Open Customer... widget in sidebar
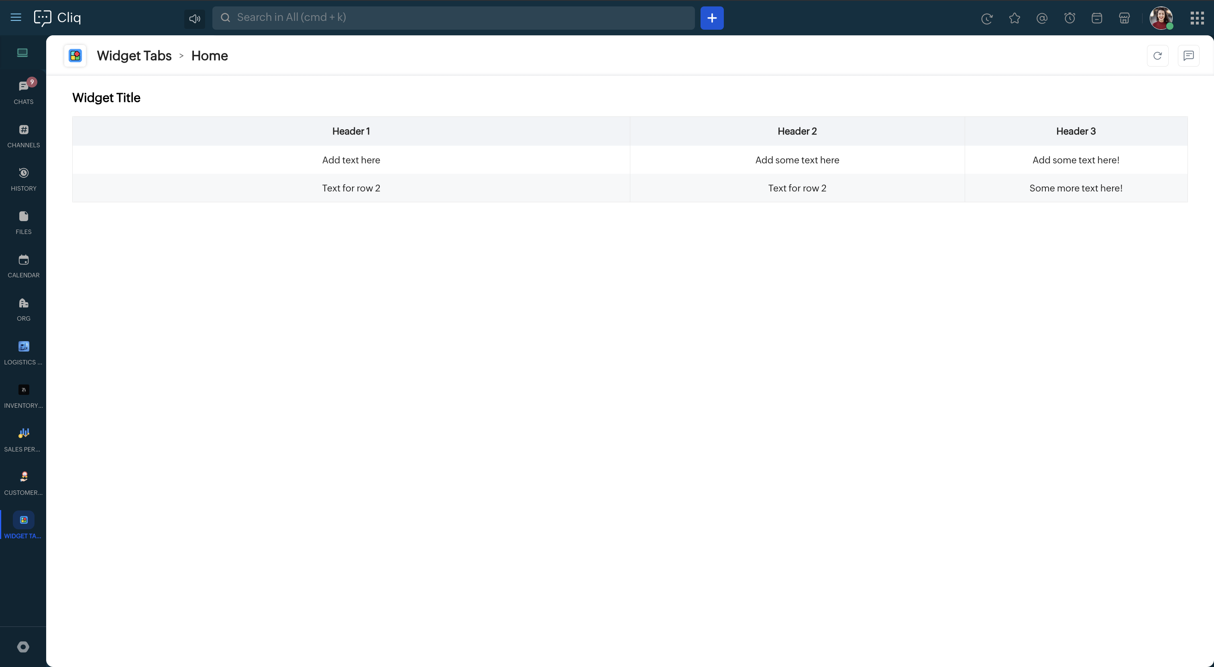This screenshot has height=667, width=1214. 24,483
